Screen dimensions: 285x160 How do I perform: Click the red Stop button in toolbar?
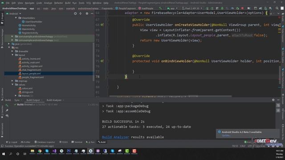pyautogui.click(x=242, y=8)
